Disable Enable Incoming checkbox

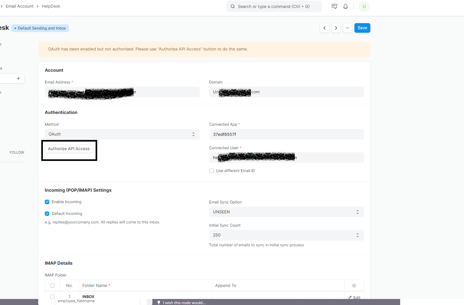tap(47, 202)
